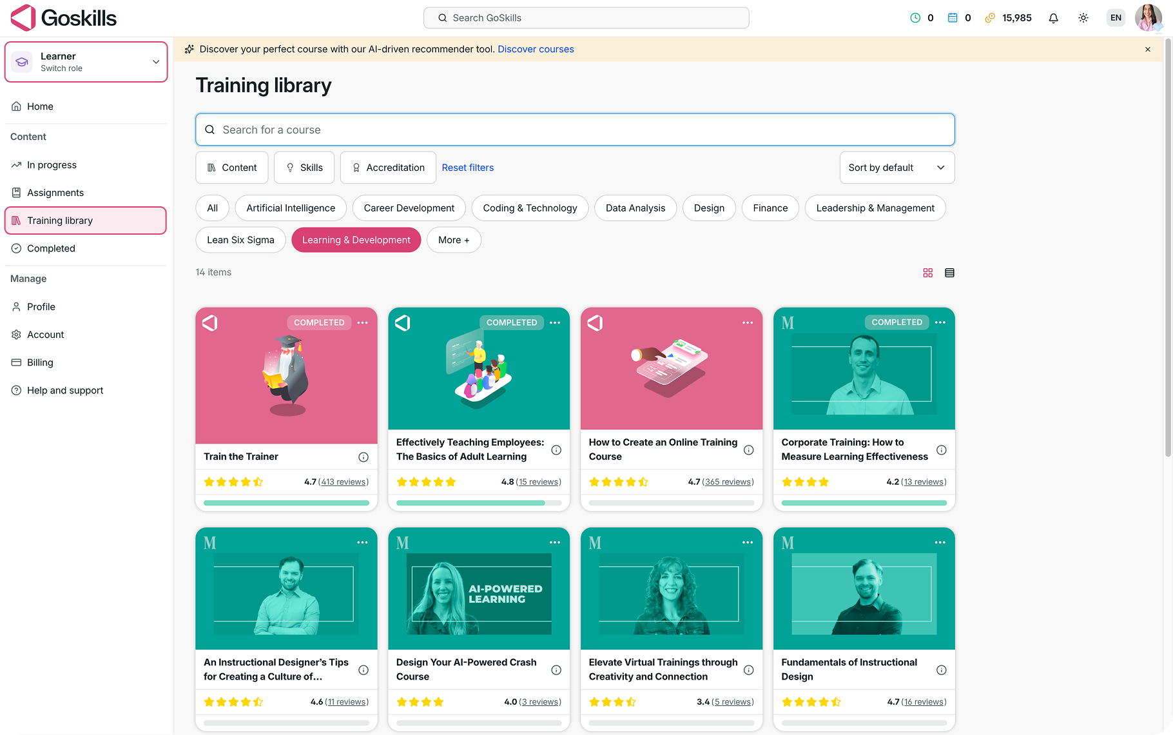Image resolution: width=1173 pixels, height=735 pixels.
Task: Open more options on Elevate Virtual Trainings card
Action: 748,542
